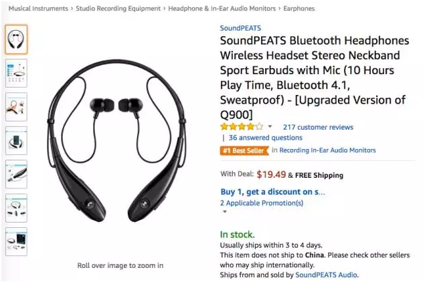Open 217 customer reviews link

(x=318, y=127)
